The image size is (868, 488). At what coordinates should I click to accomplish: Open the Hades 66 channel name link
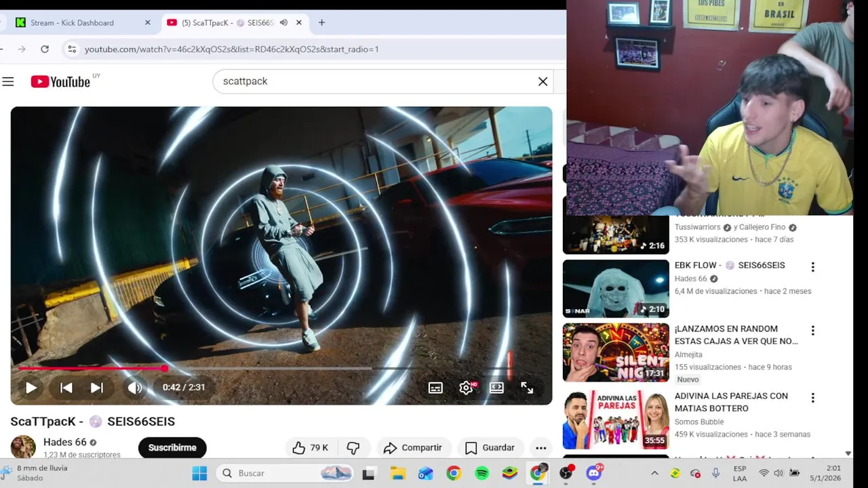click(x=65, y=442)
